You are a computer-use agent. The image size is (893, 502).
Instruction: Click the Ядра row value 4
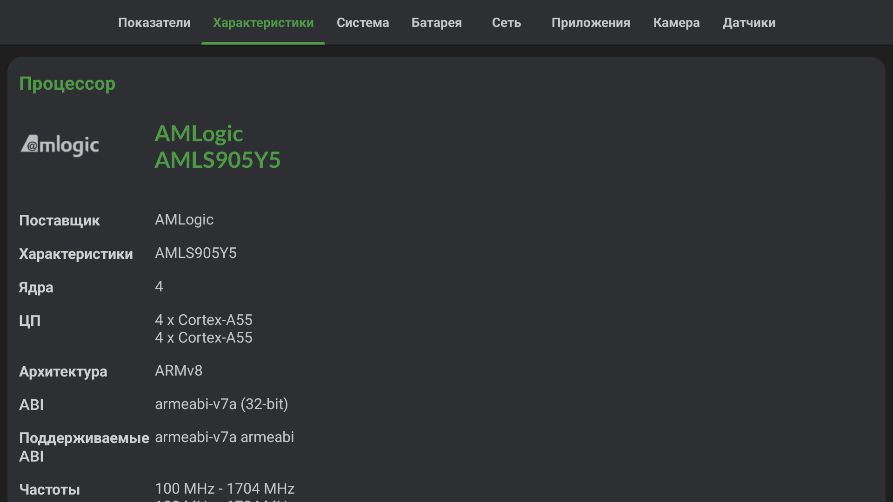159,286
